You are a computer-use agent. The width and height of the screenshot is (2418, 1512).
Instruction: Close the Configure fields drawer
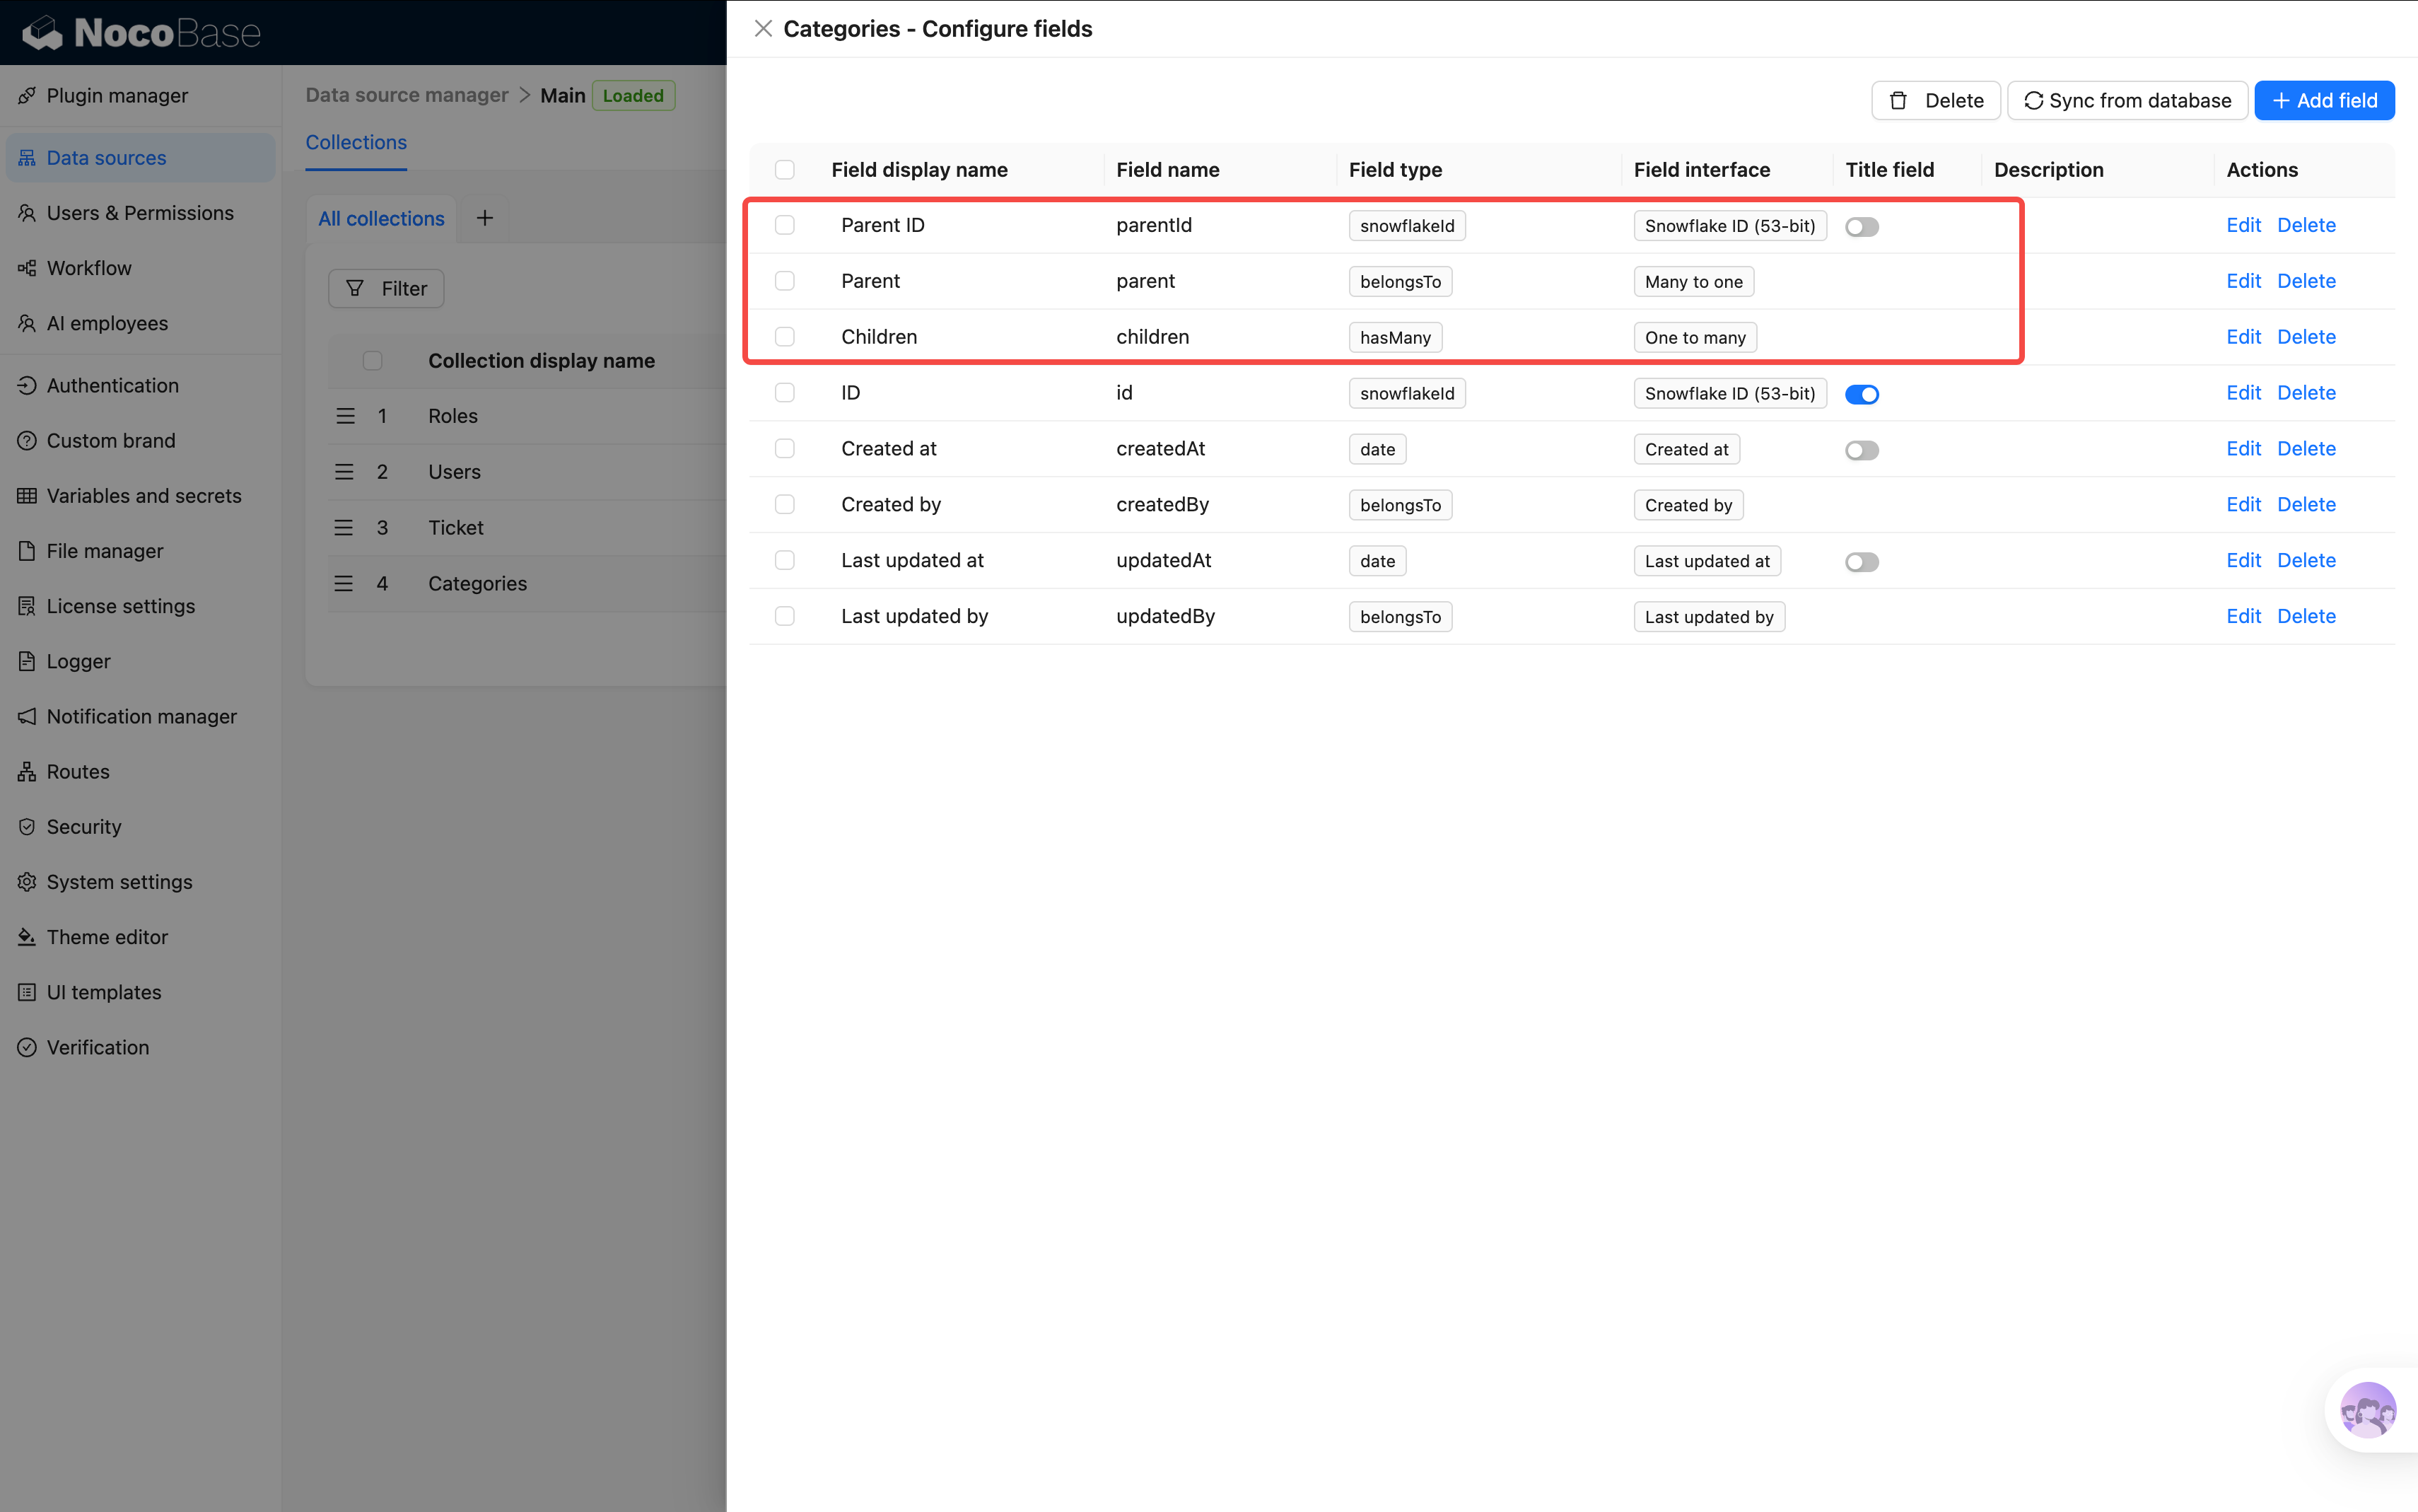[764, 29]
